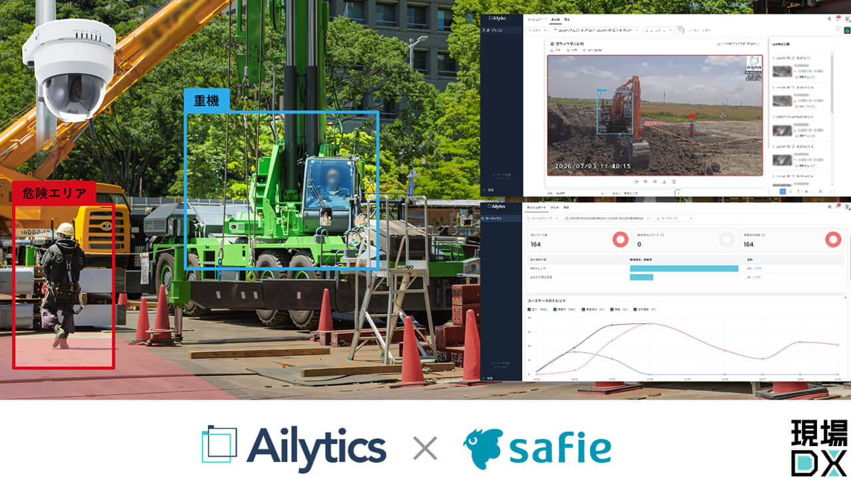This screenshot has width=851, height=478.
Task: Toggle the 承認済み (0) trend checkbox
Action: [x=584, y=309]
